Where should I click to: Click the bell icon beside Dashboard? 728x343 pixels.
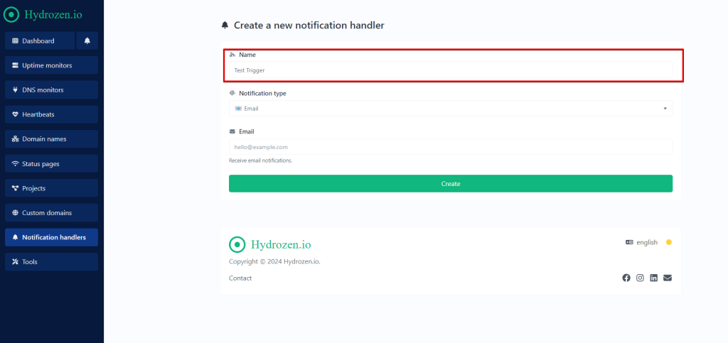[87, 41]
